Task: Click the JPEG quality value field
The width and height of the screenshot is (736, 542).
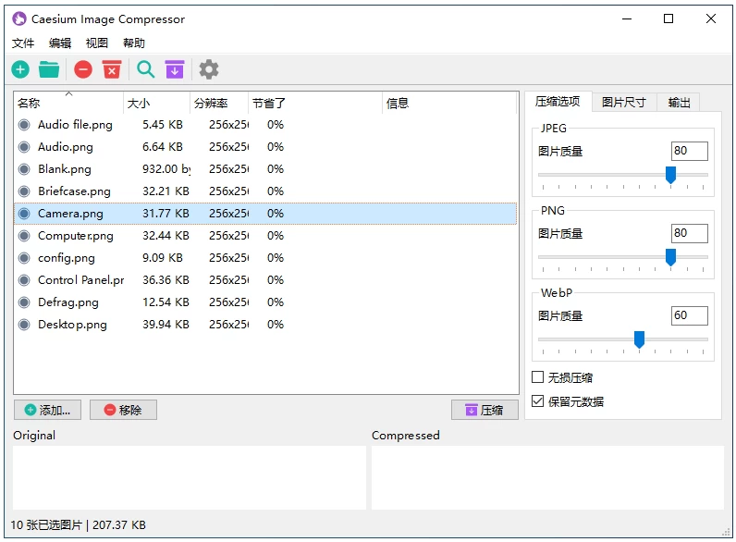Action: (x=689, y=152)
